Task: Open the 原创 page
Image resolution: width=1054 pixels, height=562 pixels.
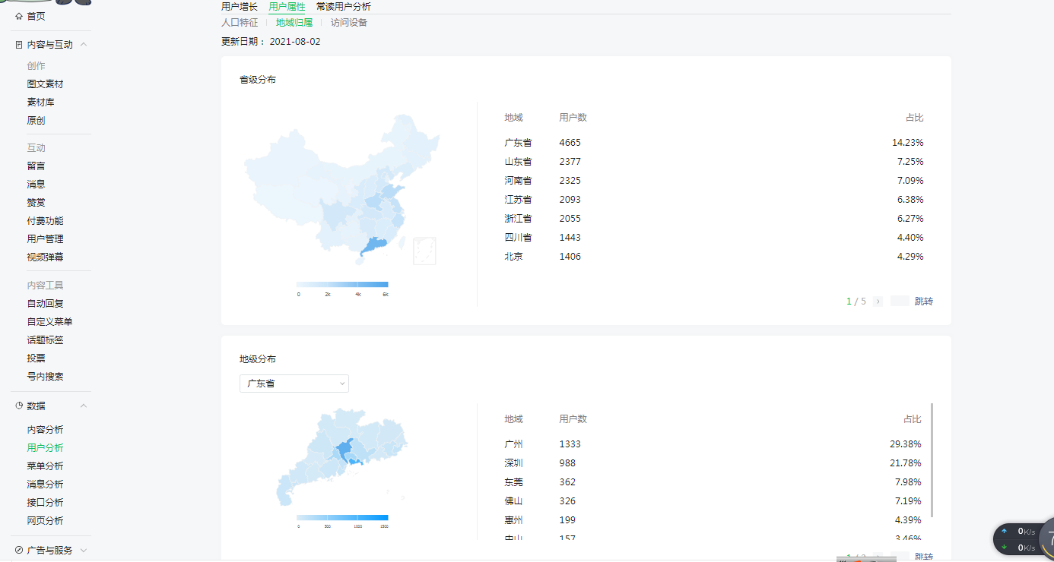Action: (36, 121)
